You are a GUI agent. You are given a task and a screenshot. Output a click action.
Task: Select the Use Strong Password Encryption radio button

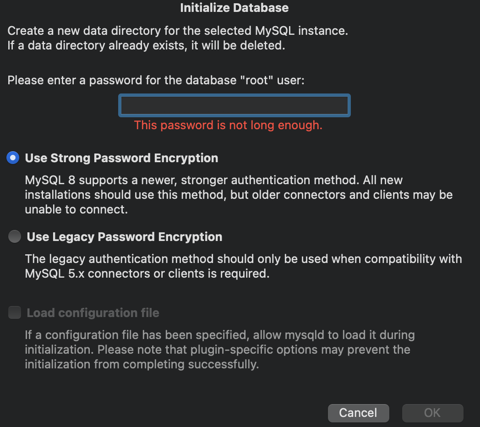[x=13, y=158]
